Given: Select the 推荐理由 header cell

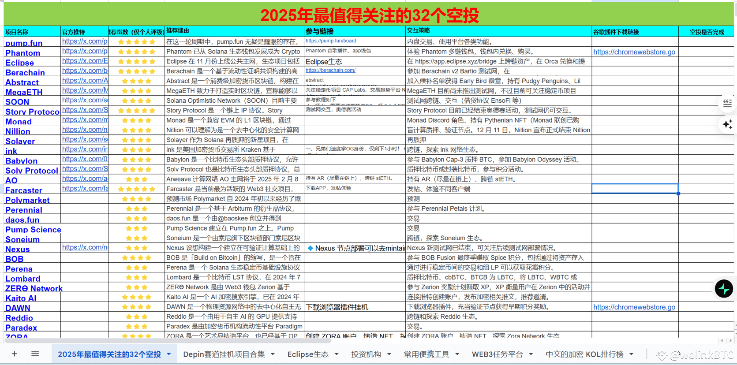Looking at the screenshot, I should [x=235, y=31].
